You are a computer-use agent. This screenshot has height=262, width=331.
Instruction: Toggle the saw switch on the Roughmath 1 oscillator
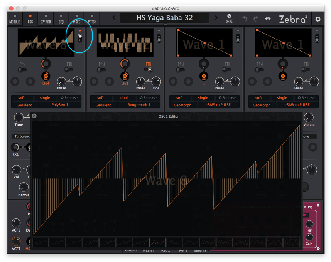101,69
